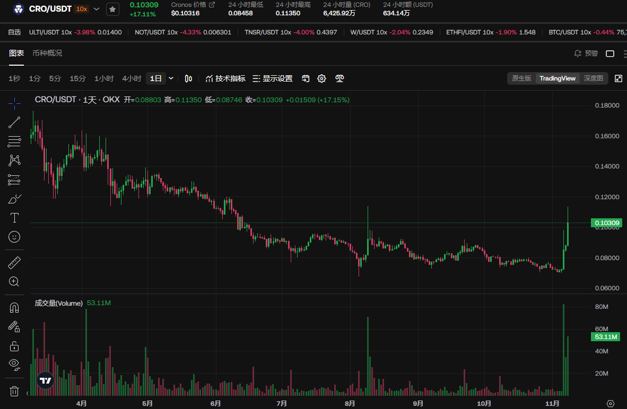
Task: Select 深度图 depth chart view
Action: [x=594, y=78]
